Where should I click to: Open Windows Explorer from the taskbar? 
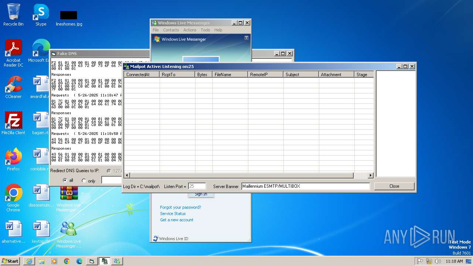tap(42, 261)
